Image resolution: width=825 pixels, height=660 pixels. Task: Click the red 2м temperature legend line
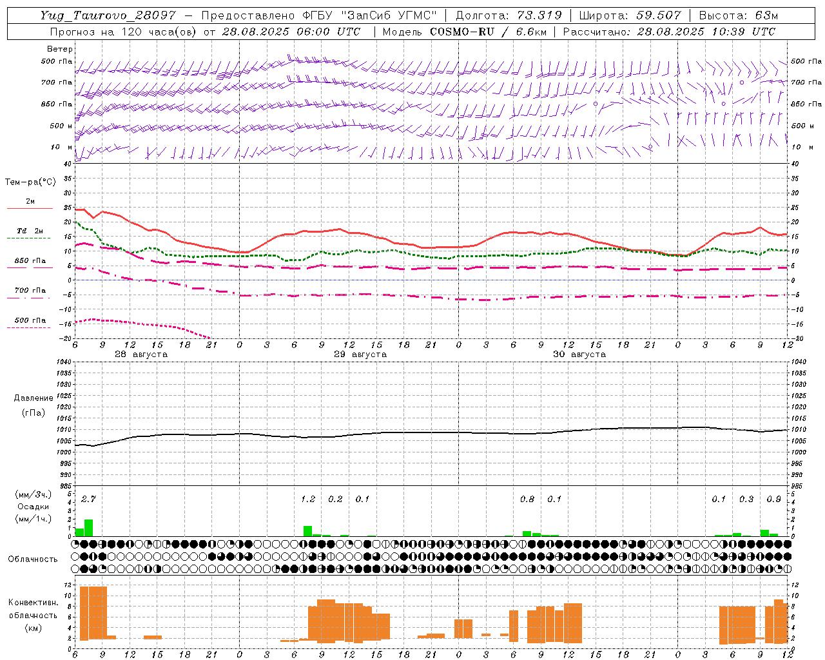pyautogui.click(x=30, y=208)
